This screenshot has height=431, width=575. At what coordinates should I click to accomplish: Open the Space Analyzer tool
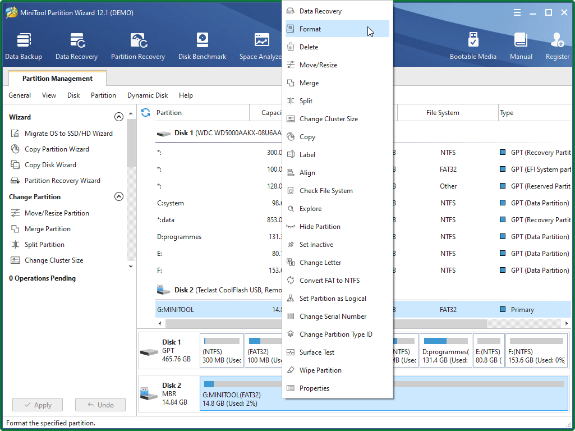pos(260,46)
